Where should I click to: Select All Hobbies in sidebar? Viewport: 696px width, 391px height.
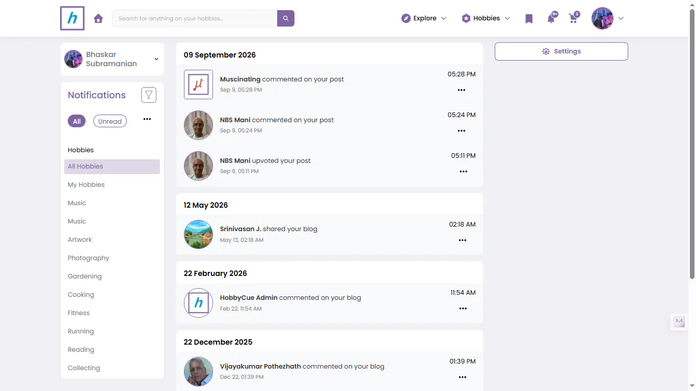click(112, 166)
